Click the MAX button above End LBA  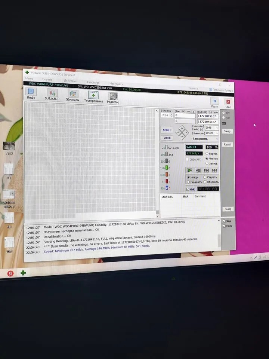(x=216, y=112)
